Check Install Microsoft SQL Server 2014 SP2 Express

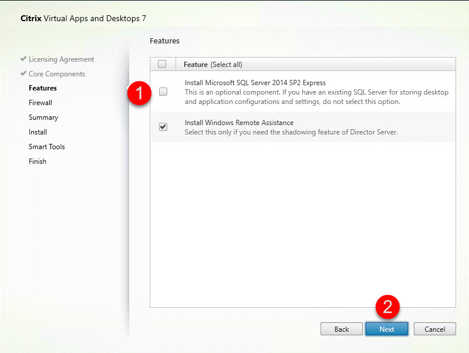163,92
